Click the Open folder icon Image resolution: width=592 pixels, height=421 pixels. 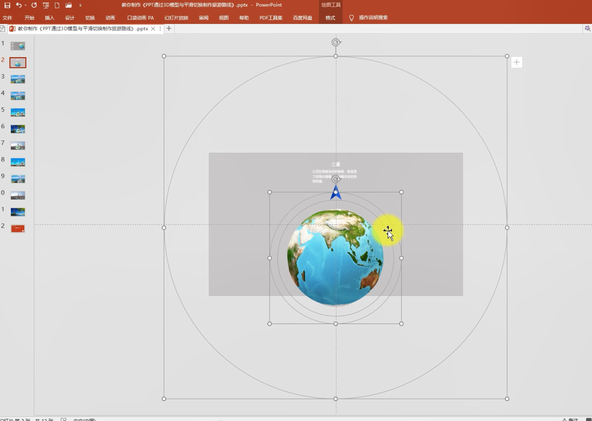(x=69, y=5)
